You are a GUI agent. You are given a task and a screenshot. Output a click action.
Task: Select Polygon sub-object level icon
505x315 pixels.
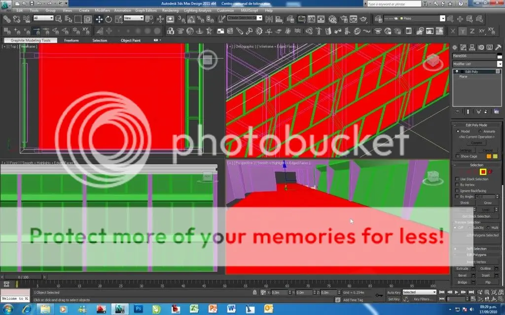pos(483,172)
